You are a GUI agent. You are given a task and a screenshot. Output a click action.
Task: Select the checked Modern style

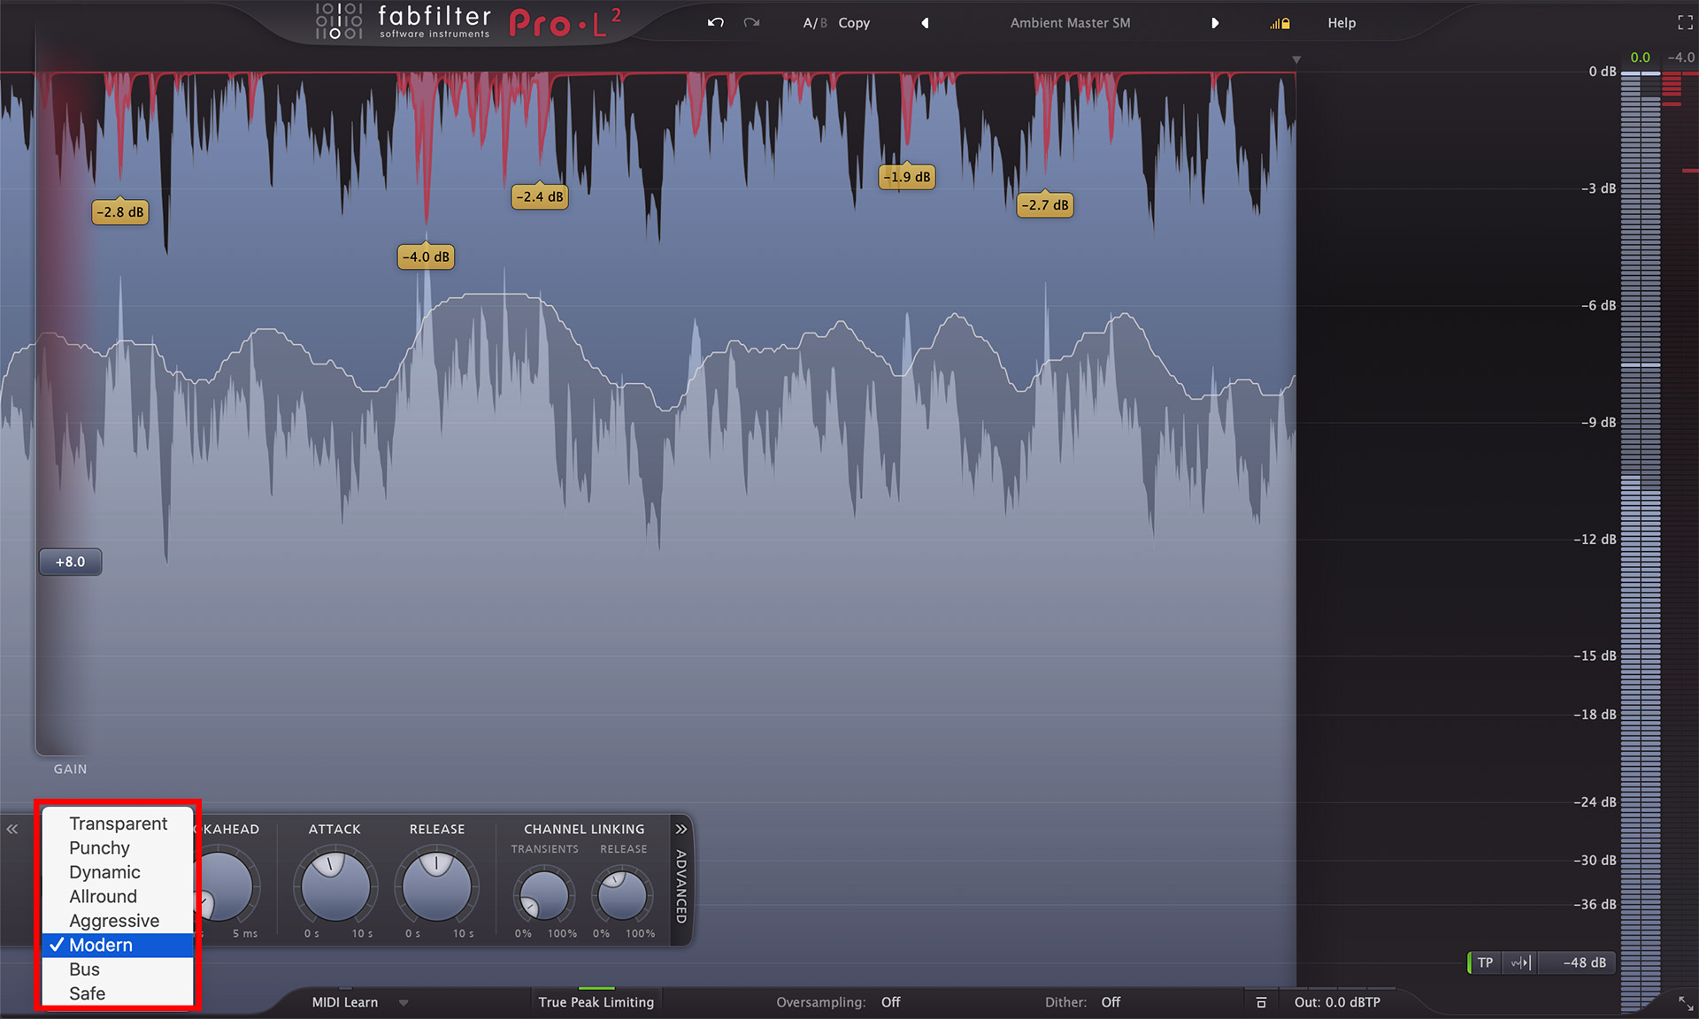[118, 945]
